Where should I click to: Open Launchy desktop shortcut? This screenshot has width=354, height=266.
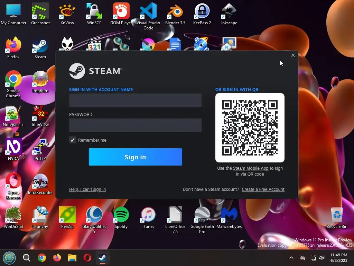click(x=40, y=218)
